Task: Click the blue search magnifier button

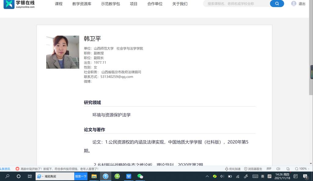Action: tap(277, 4)
